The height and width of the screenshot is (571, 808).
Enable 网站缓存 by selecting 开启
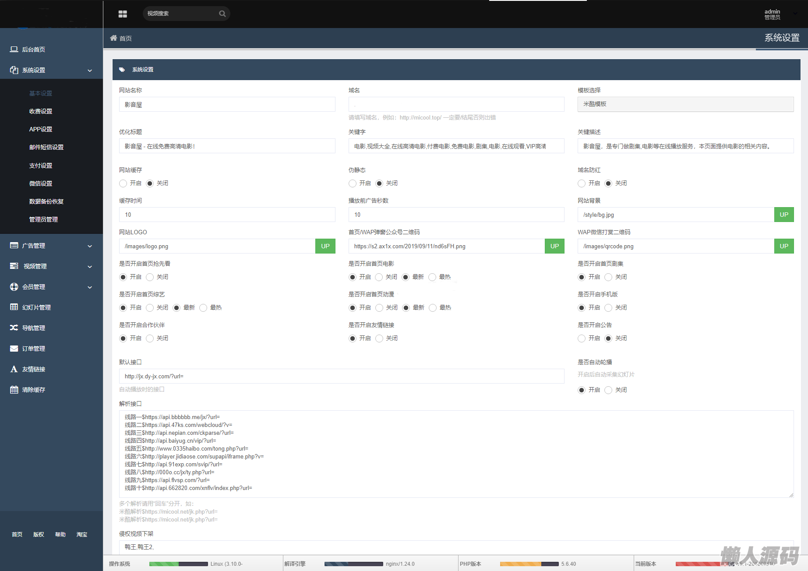pos(123,183)
